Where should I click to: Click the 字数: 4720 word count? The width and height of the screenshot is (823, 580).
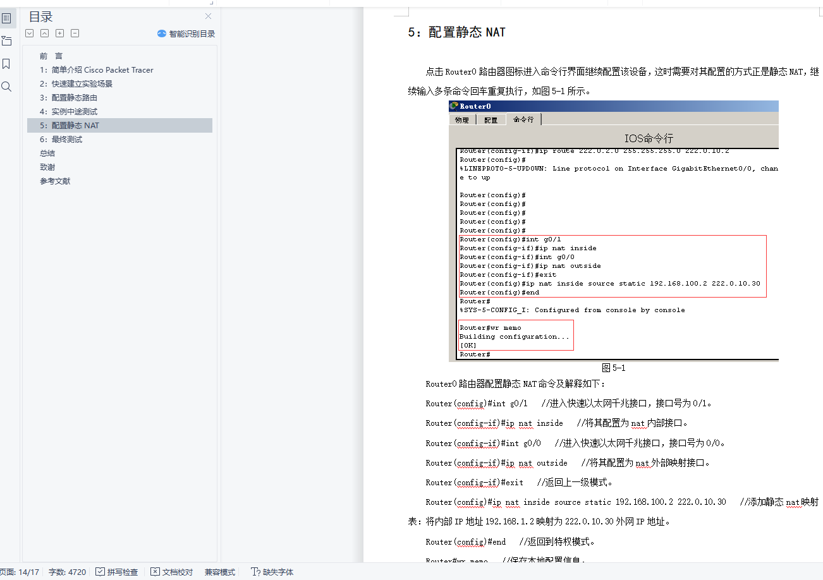67,572
